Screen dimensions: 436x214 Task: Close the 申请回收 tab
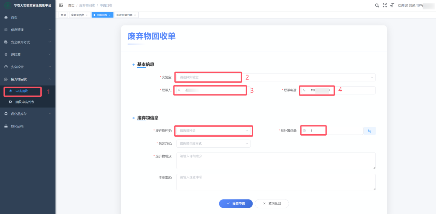pos(110,15)
